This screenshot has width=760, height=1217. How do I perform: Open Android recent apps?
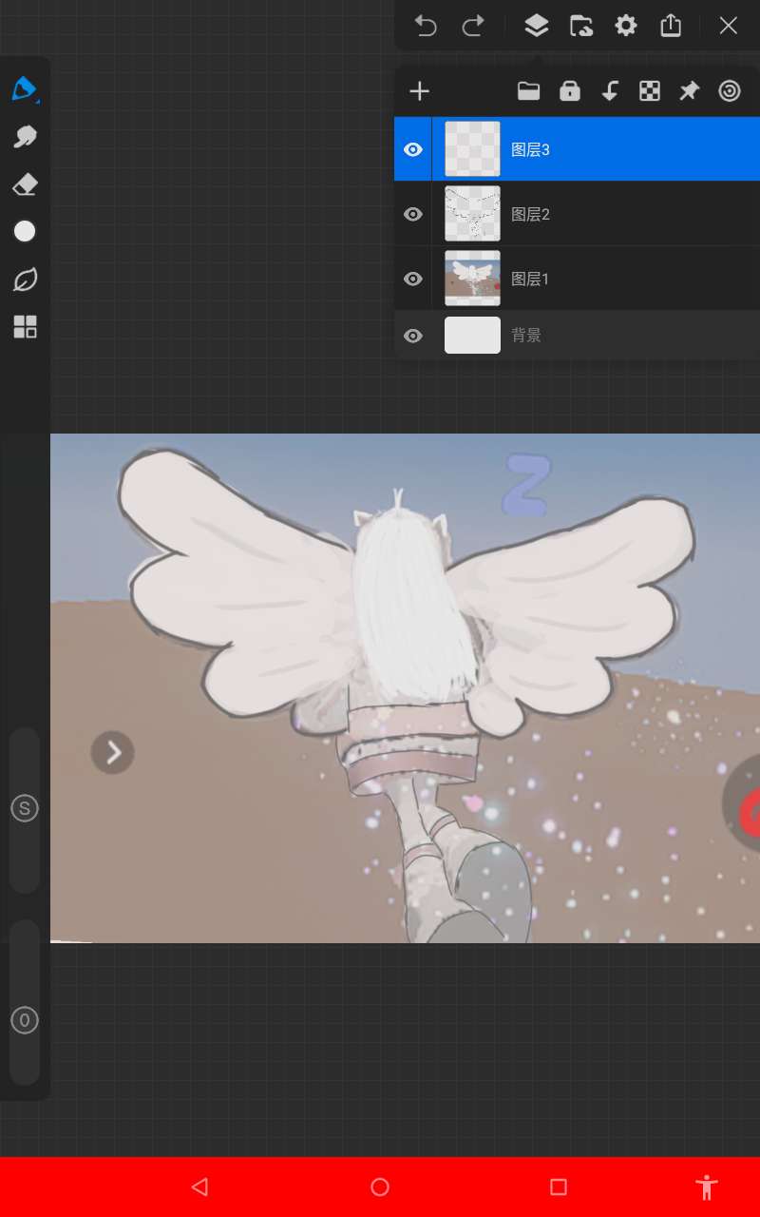pos(559,1187)
